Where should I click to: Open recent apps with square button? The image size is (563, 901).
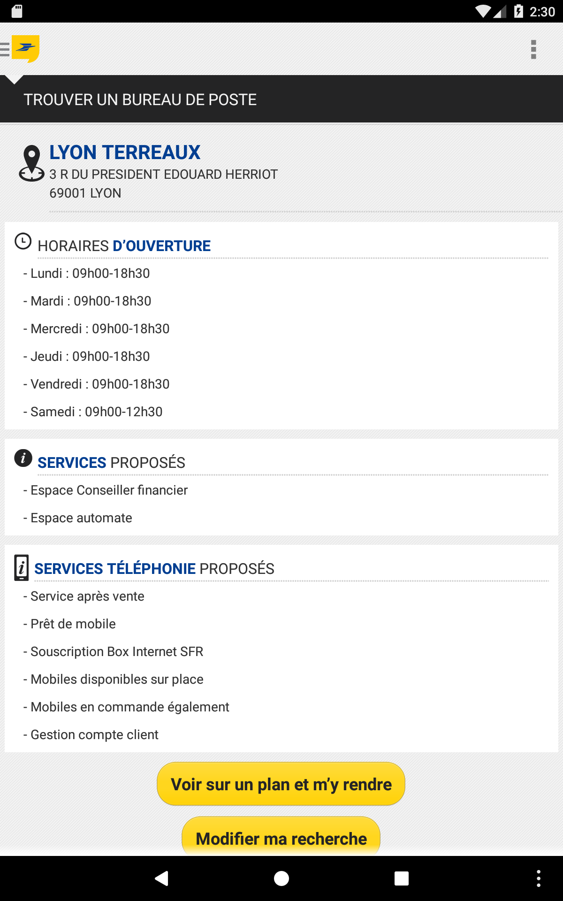401,878
